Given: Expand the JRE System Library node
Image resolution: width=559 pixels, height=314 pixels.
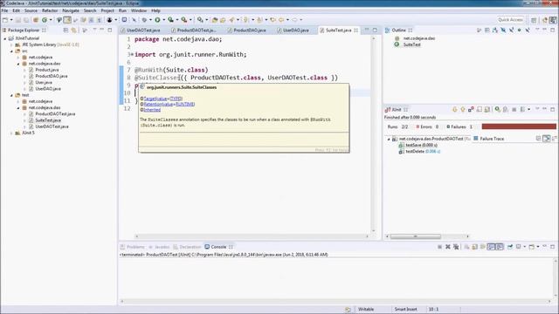Looking at the screenshot, I should click(x=11, y=44).
